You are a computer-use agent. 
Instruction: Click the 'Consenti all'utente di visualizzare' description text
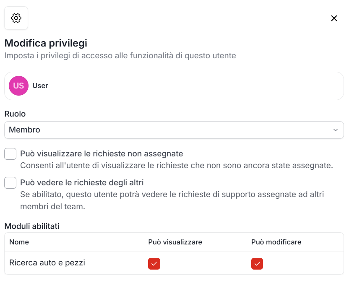coord(176,166)
